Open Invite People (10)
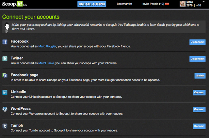 (x=153, y=4)
